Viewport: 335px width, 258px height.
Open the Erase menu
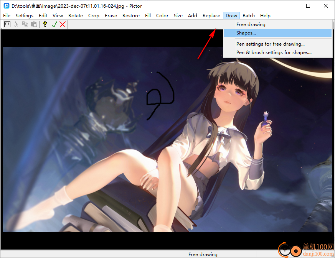[111, 16]
